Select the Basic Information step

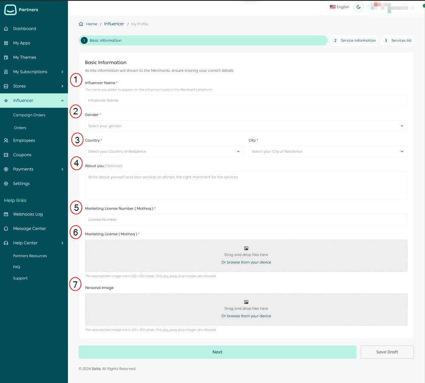(x=203, y=40)
